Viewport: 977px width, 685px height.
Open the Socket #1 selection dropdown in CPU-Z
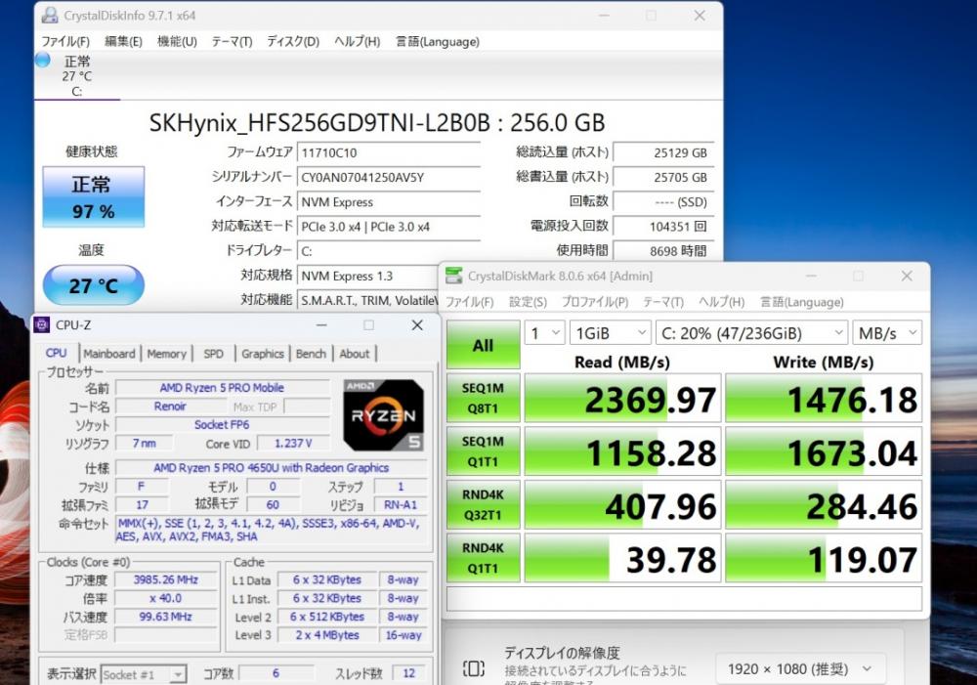pos(144,674)
